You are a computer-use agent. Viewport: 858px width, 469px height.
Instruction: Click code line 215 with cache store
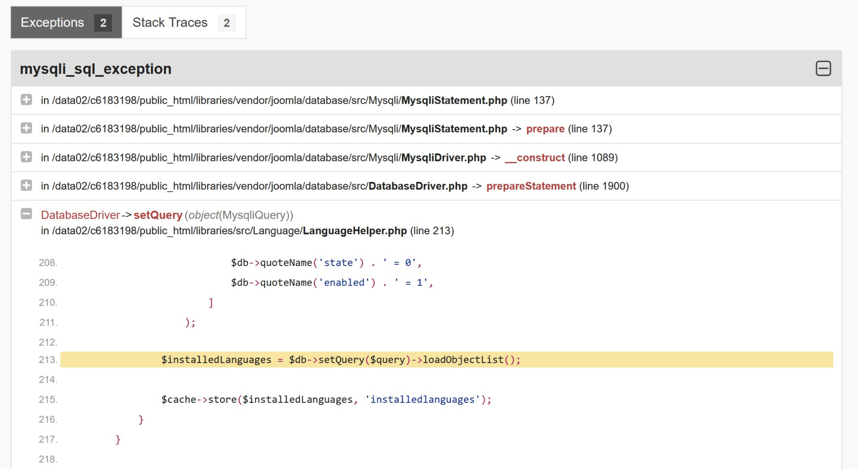pyautogui.click(x=326, y=399)
